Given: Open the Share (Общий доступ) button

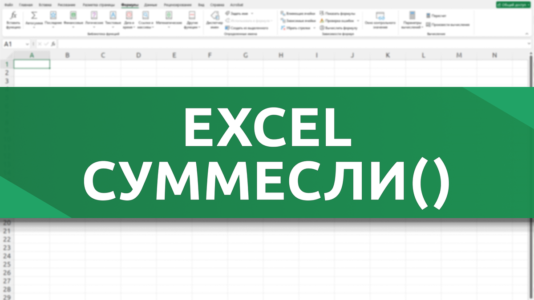Looking at the screenshot, I should click(x=513, y=4).
